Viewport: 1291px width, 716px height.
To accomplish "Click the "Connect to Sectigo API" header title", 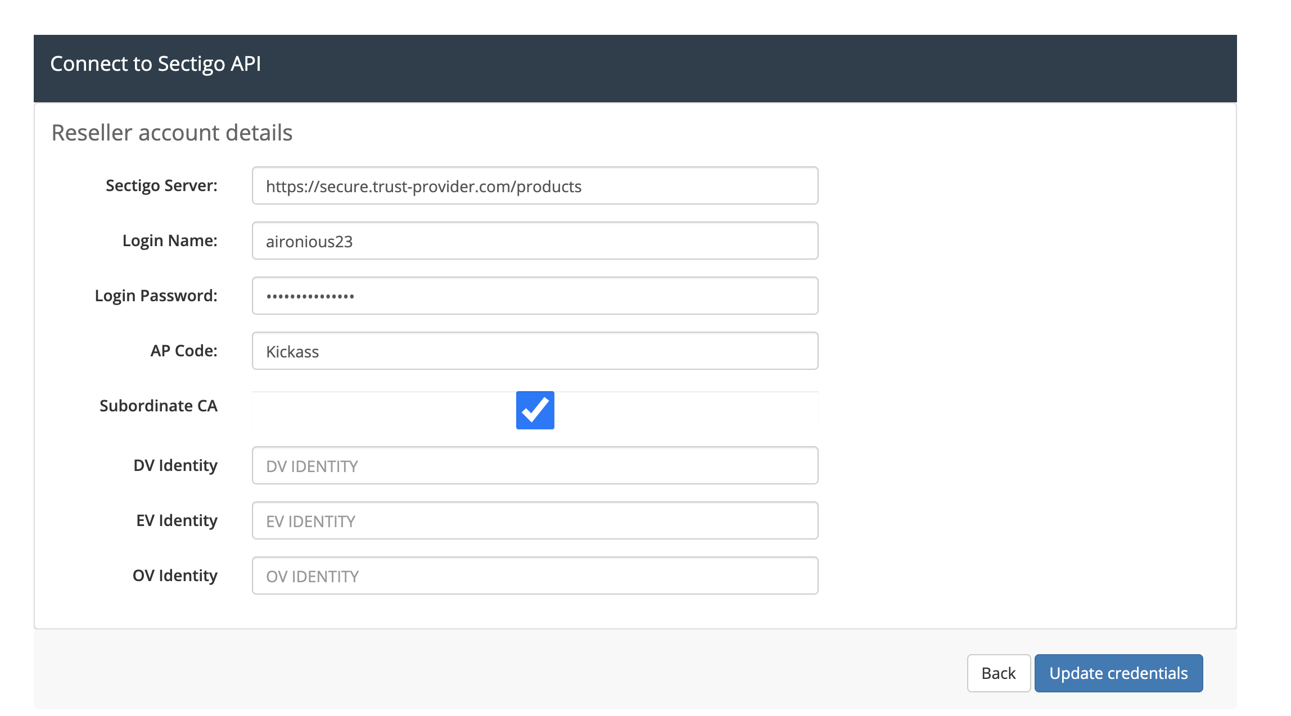I will click(x=156, y=64).
